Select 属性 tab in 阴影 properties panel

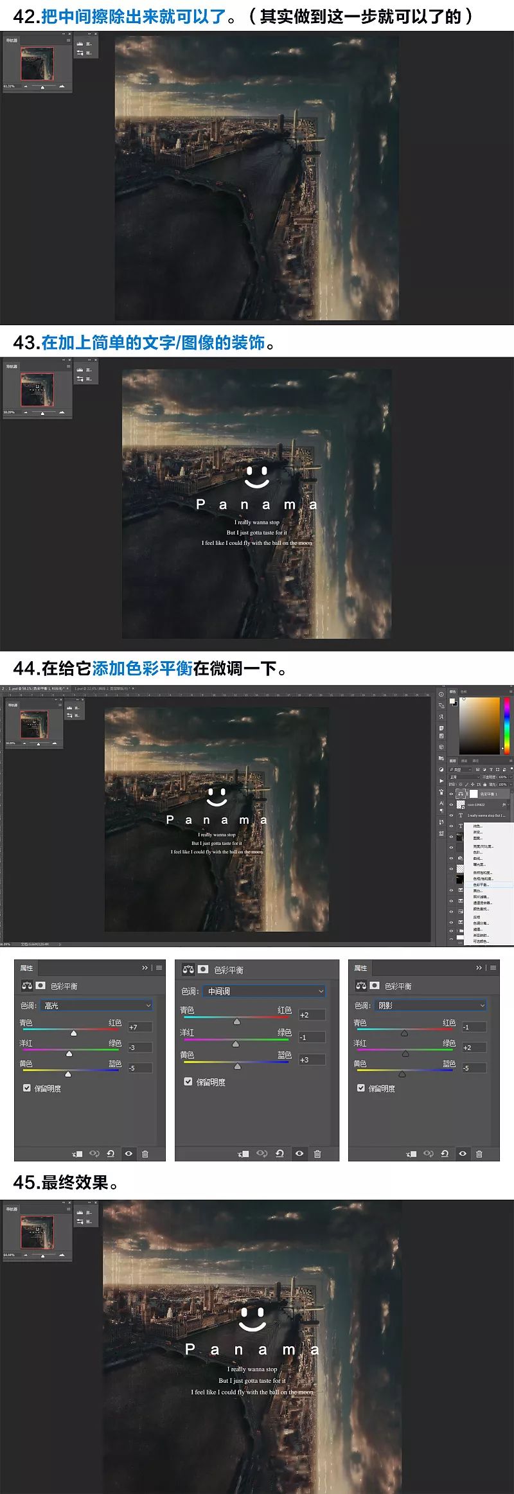[x=360, y=968]
